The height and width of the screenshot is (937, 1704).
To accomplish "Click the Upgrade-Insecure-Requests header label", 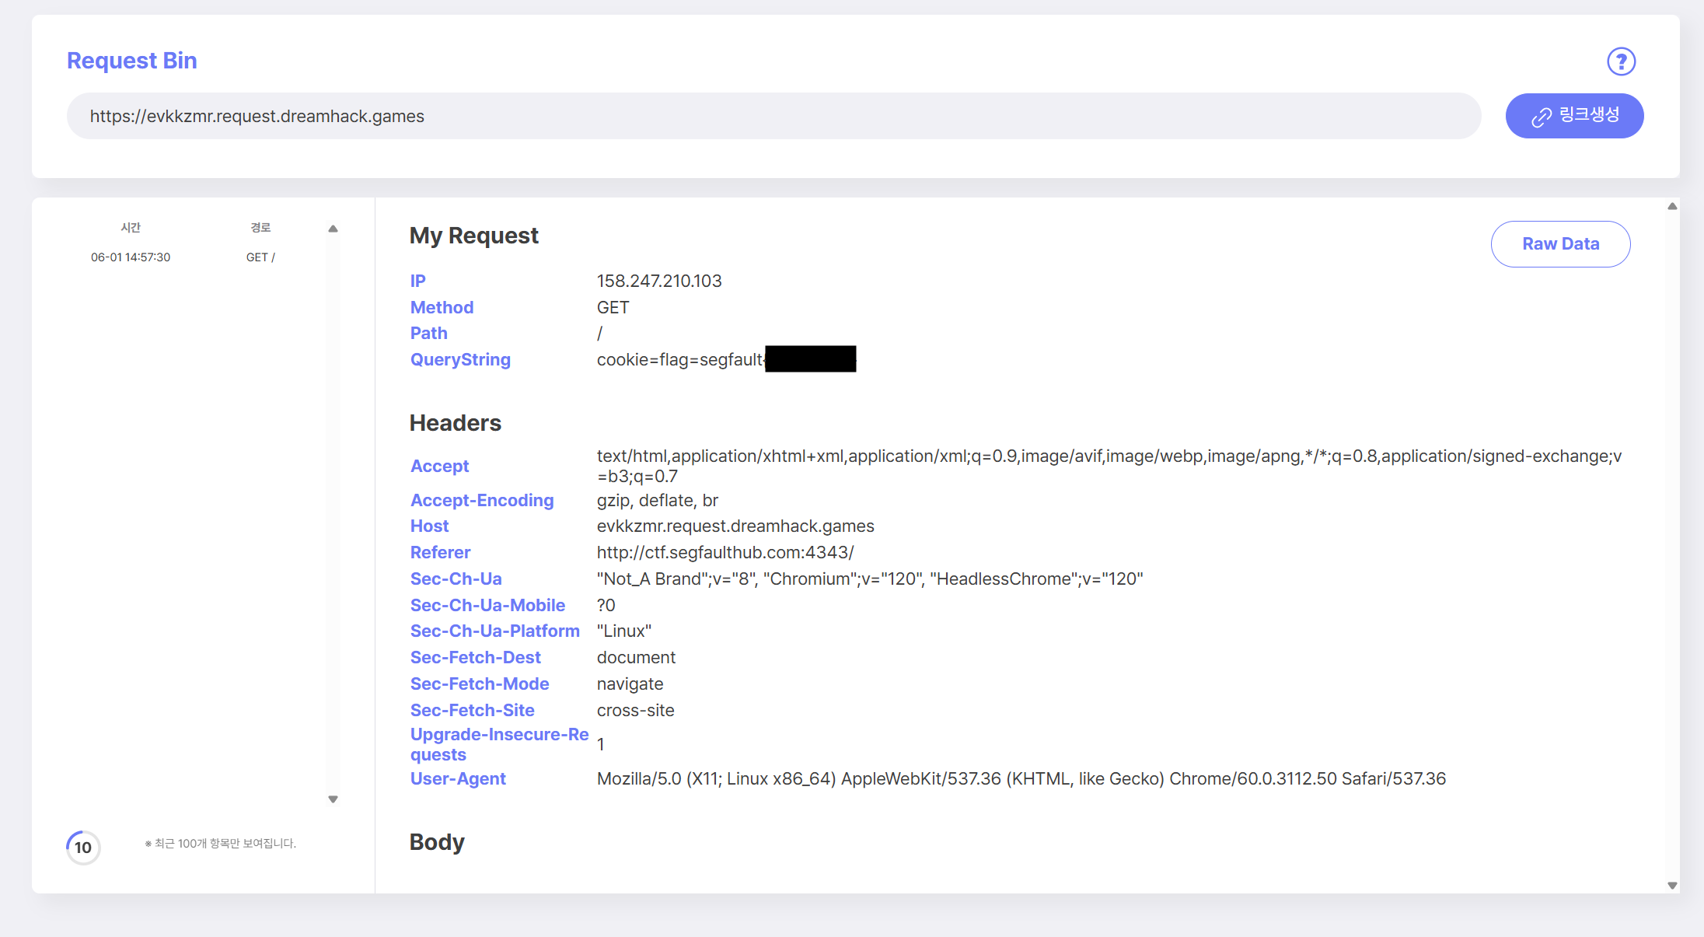I will point(500,744).
